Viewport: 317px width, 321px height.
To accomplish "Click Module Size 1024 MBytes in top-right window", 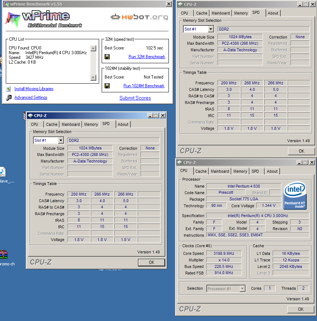I will click(x=240, y=37).
